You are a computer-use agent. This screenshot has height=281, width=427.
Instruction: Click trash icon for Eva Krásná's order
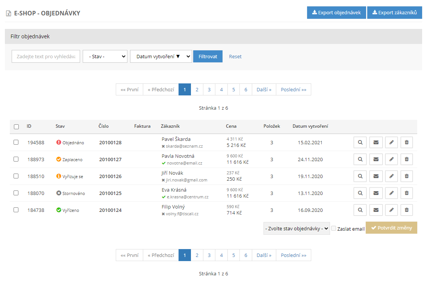click(x=406, y=193)
